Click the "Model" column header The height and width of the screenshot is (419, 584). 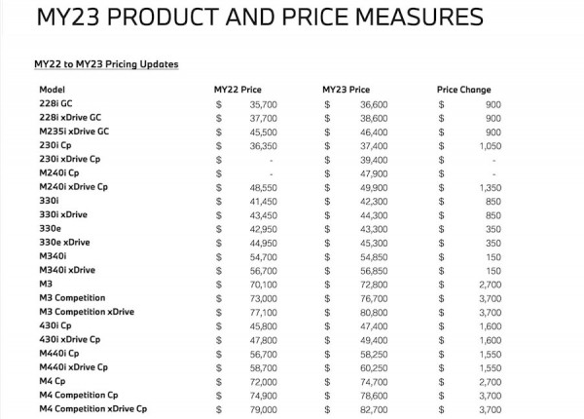click(x=51, y=90)
